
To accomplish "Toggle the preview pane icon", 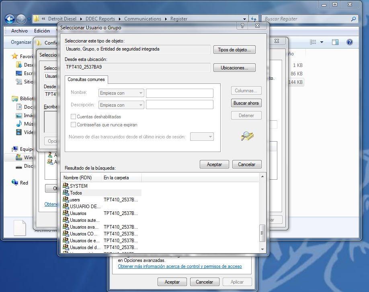I will point(335,42).
